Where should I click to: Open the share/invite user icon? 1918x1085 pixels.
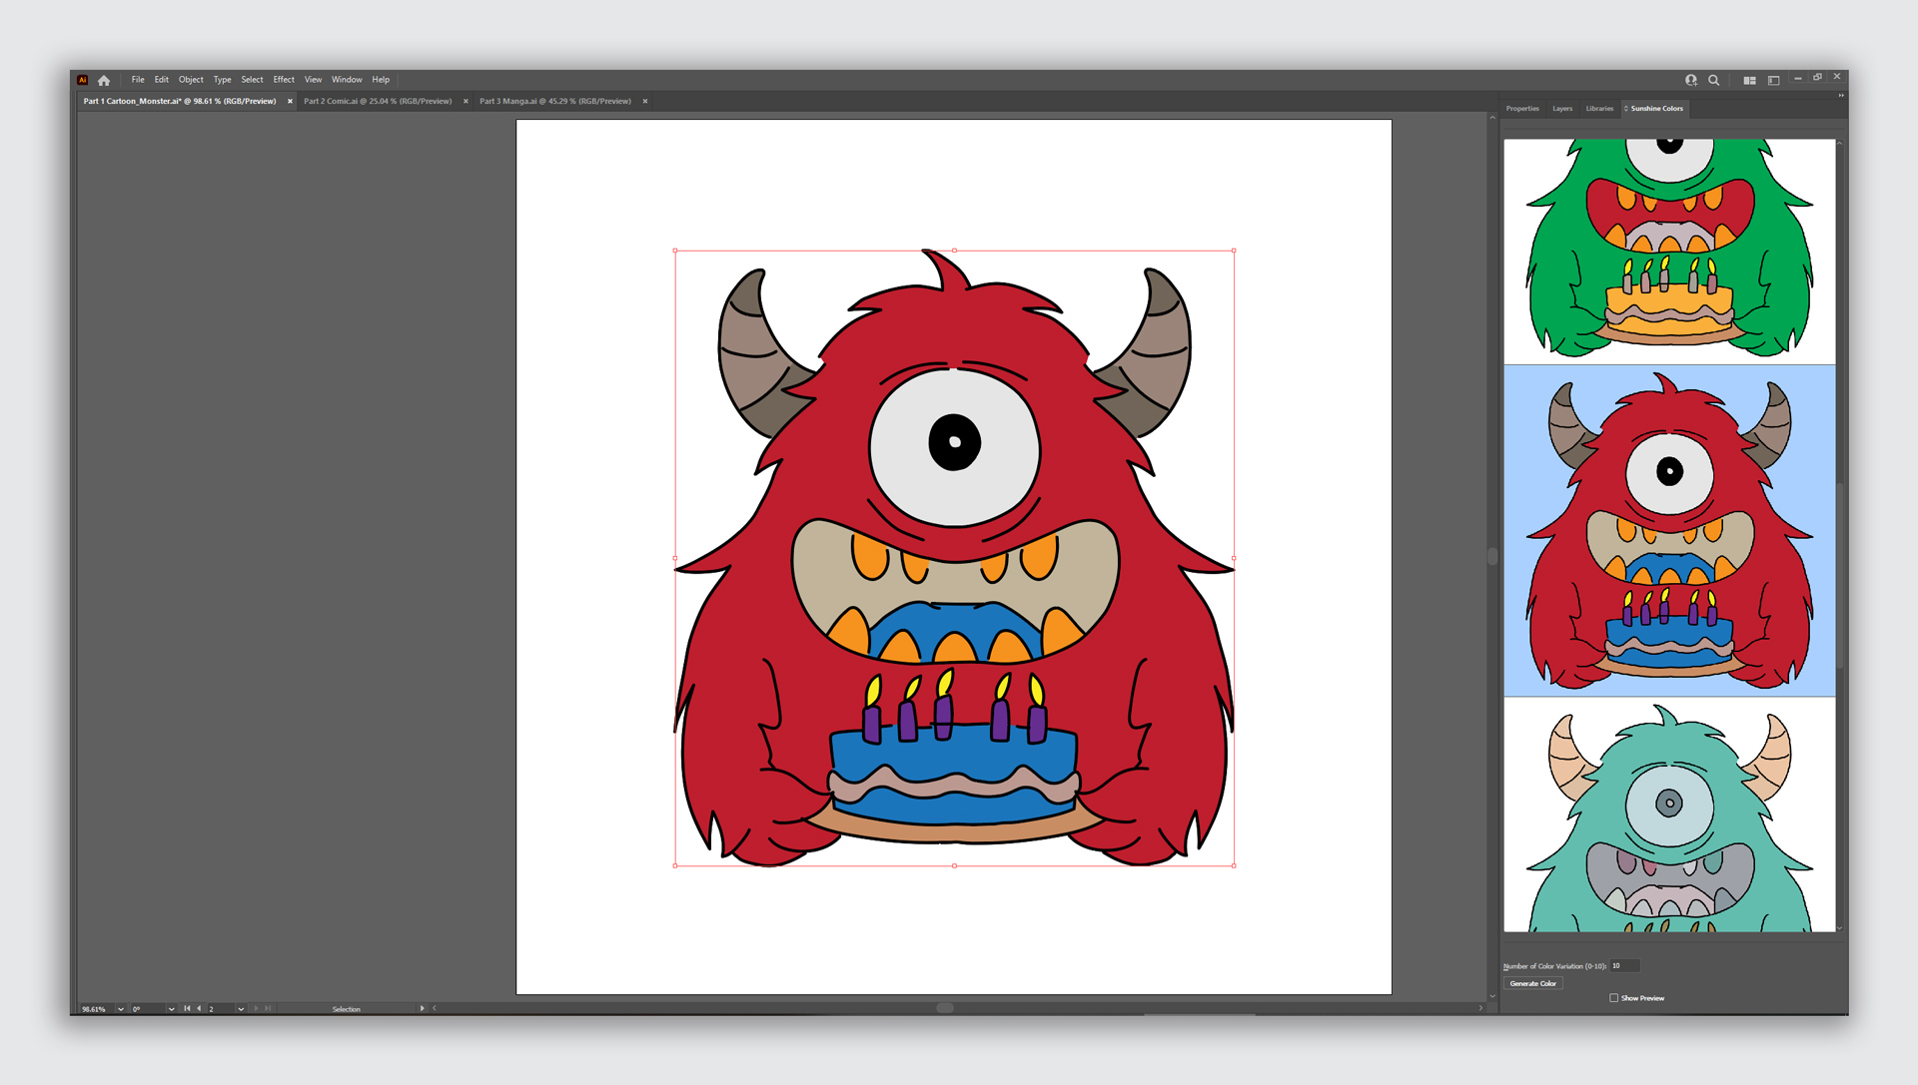pyautogui.click(x=1691, y=80)
